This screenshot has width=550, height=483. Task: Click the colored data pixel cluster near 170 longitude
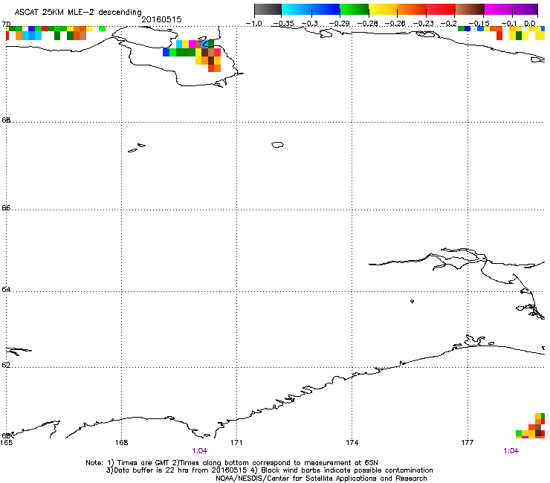[x=192, y=56]
